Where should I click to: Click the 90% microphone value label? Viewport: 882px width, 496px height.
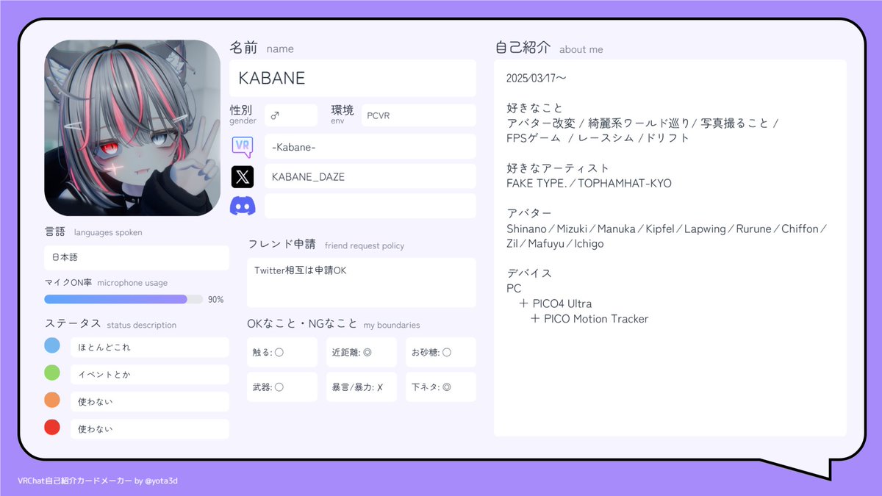[216, 300]
